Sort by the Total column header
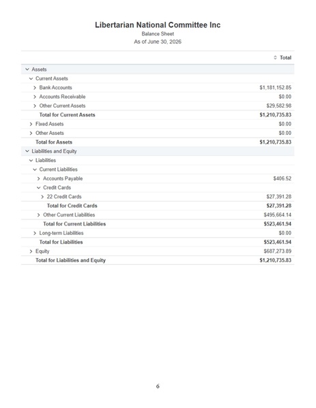 coord(283,57)
